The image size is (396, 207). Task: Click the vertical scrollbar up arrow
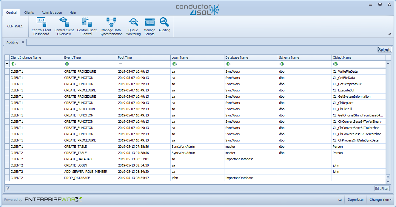click(x=388, y=63)
